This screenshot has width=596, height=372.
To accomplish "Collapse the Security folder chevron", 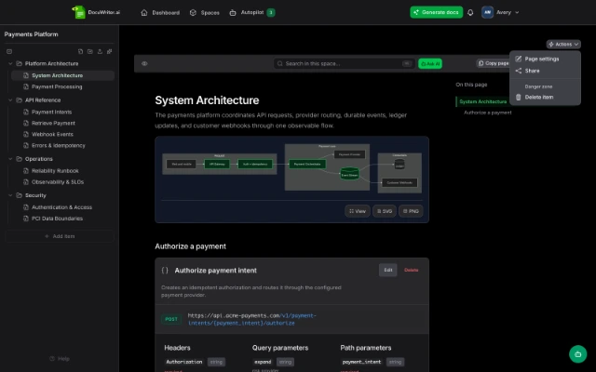I will (x=10, y=195).
